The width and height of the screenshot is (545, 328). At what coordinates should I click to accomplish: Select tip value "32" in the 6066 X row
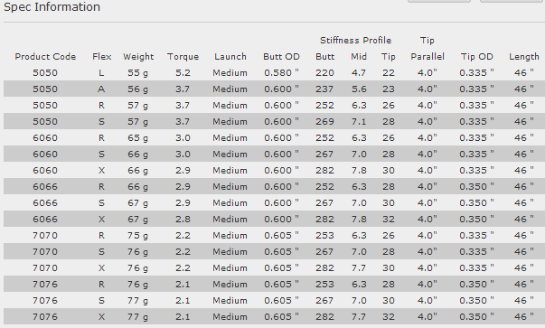(389, 220)
